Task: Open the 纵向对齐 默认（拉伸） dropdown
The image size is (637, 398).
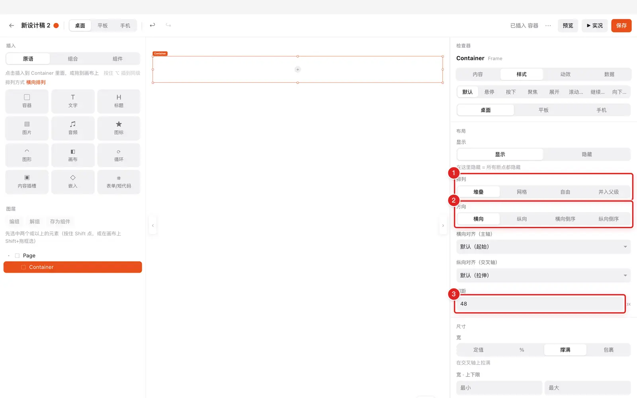Action: coord(543,275)
